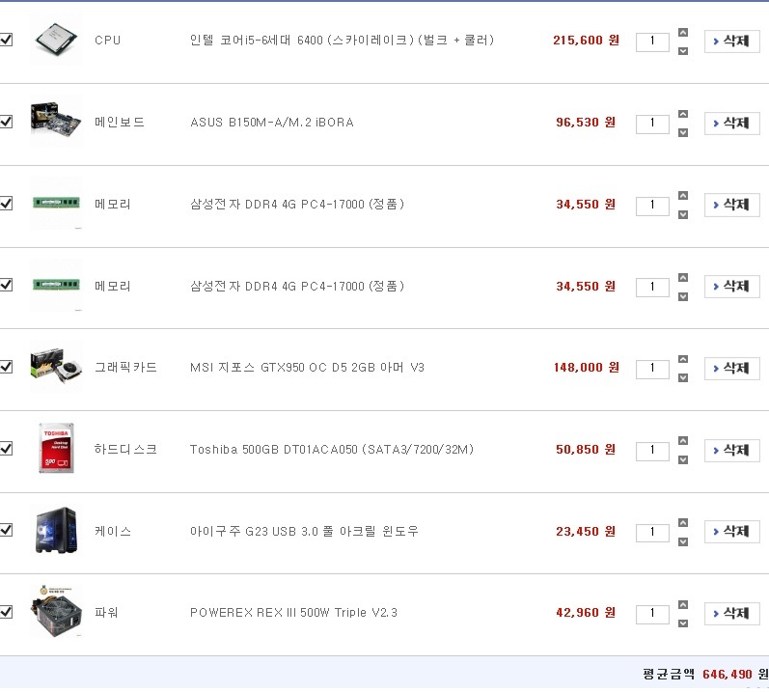The image size is (769, 692).
Task: Uncheck the 메인보드 row checkbox
Action: [x=7, y=122]
